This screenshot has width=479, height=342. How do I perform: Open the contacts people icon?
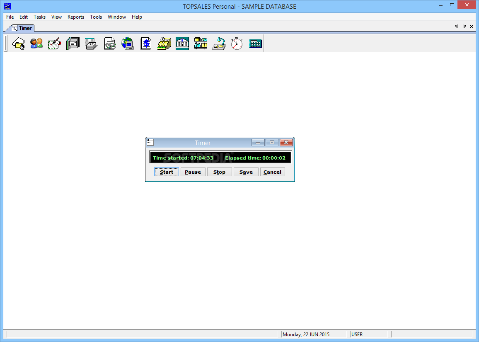(x=36, y=44)
